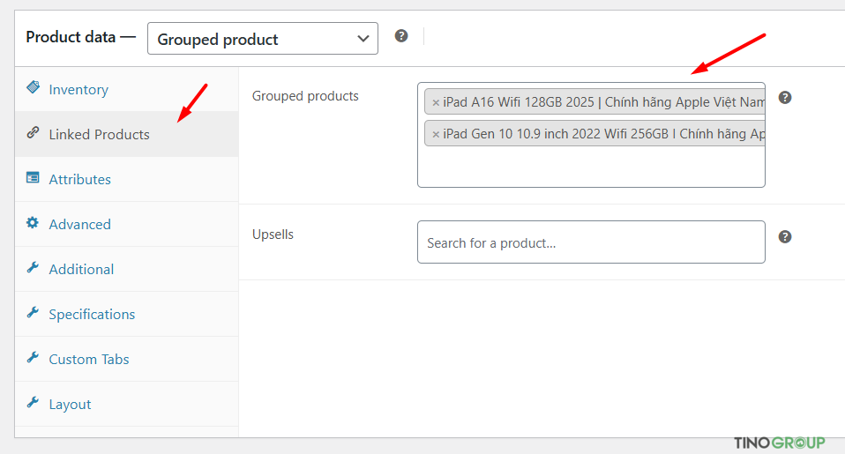
Task: Switch to Custom Tabs section
Action: click(x=127, y=359)
